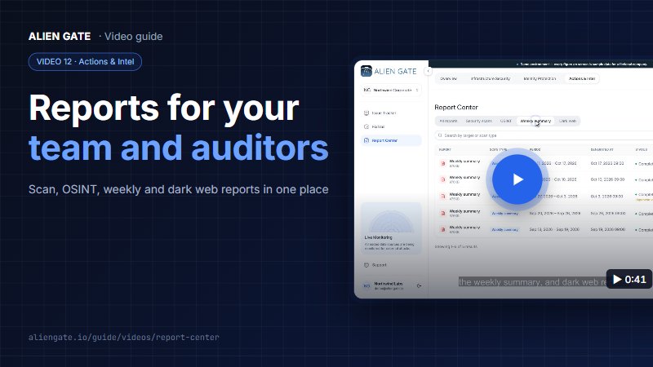Click the PDF icon of the Oct 3 weekly summary
653x367 pixels.
(x=442, y=196)
